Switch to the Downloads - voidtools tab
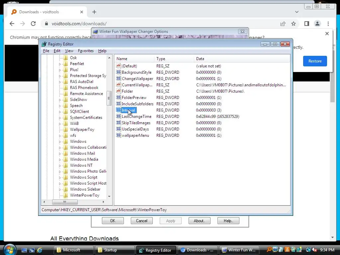 [47, 12]
